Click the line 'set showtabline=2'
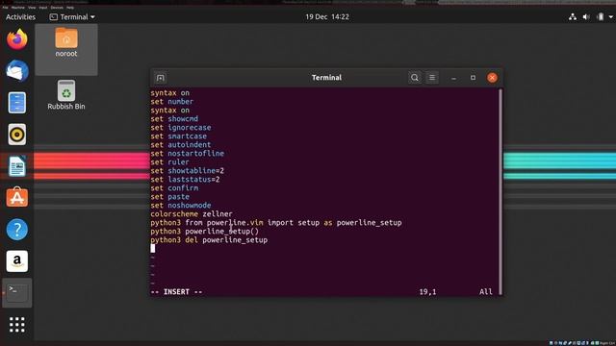The width and height of the screenshot is (616, 346). pyautogui.click(x=188, y=171)
